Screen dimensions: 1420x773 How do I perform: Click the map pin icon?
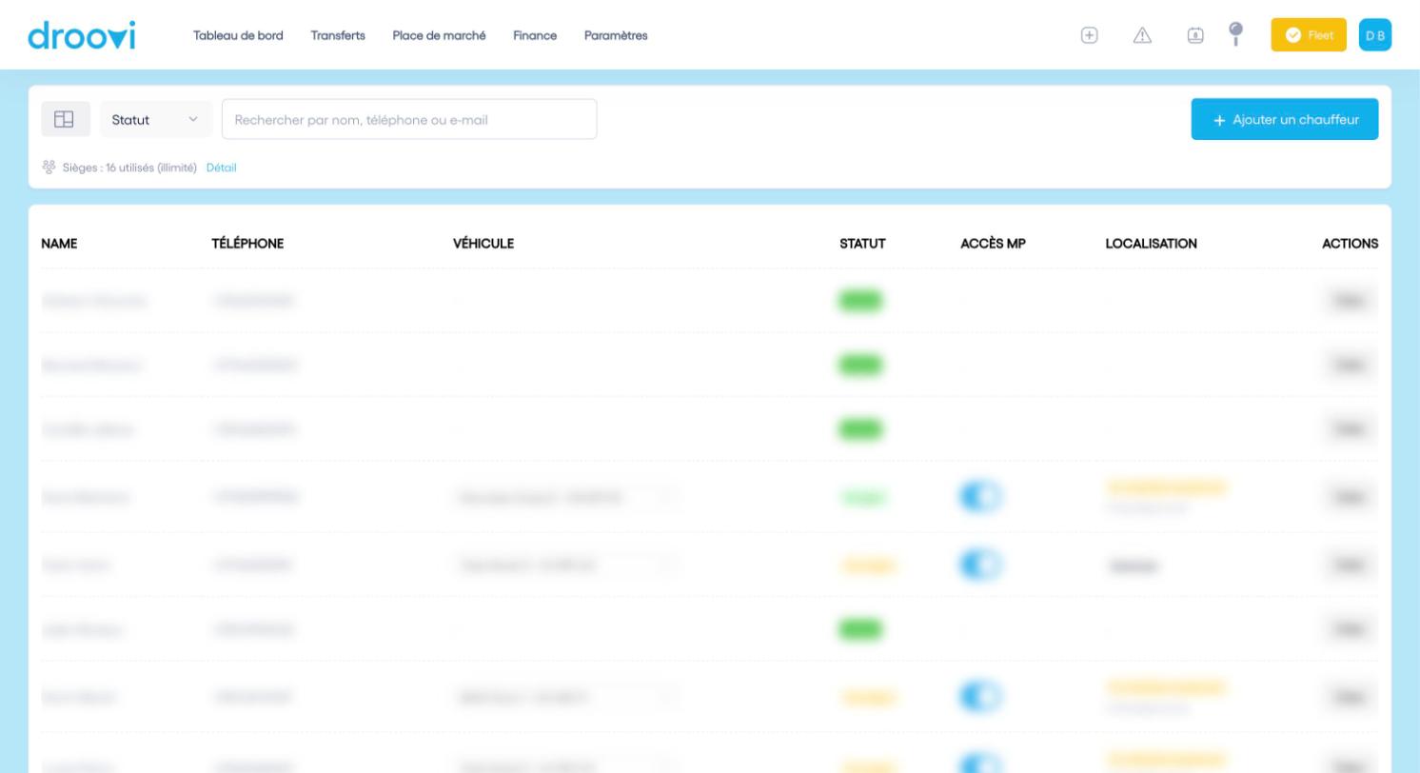pos(1236,34)
